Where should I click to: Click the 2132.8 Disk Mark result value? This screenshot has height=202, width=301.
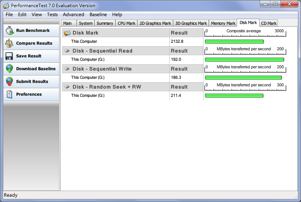tap(177, 41)
